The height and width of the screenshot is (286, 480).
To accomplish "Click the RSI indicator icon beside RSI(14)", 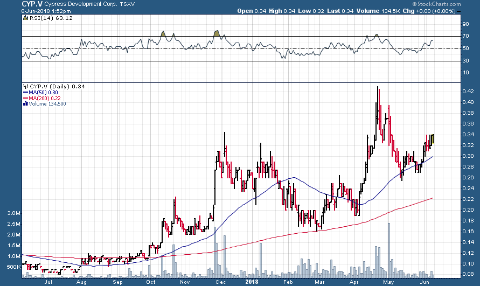I will tap(26, 18).
